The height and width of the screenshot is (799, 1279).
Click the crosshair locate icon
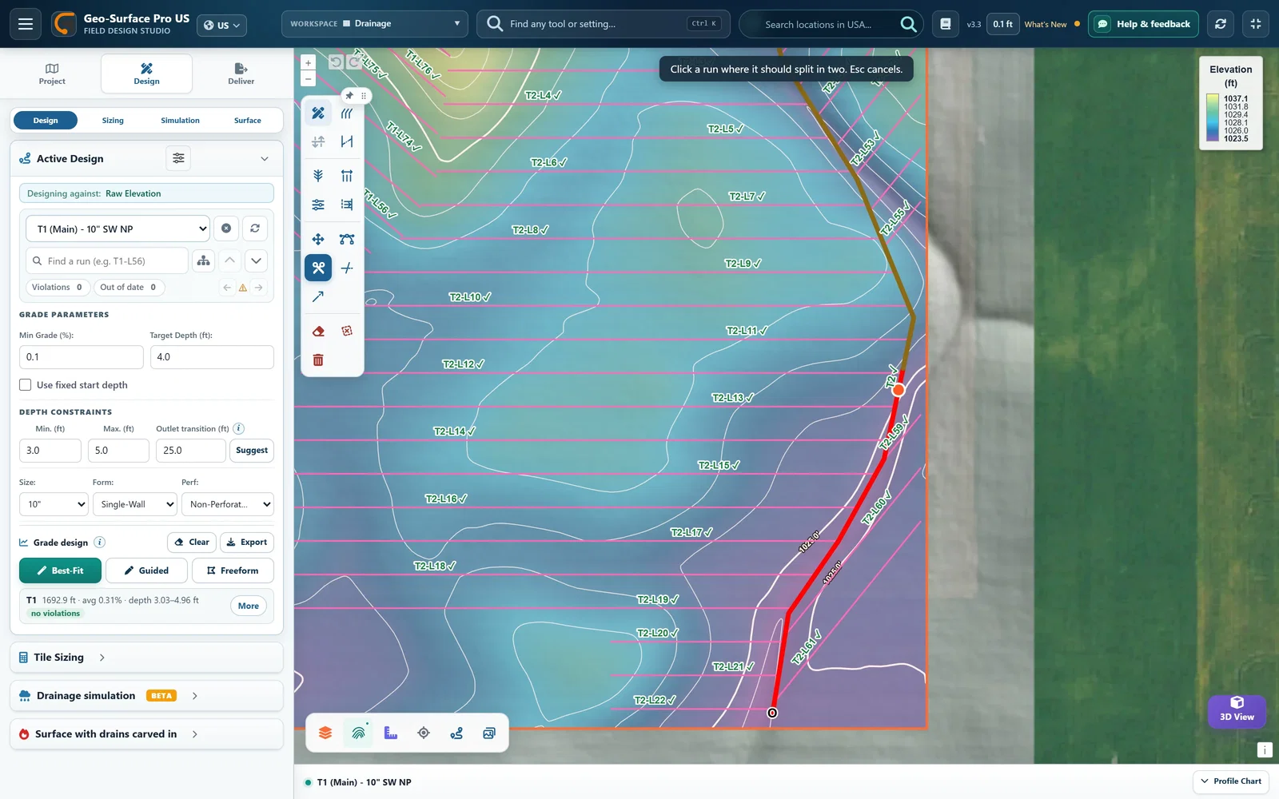tap(424, 733)
